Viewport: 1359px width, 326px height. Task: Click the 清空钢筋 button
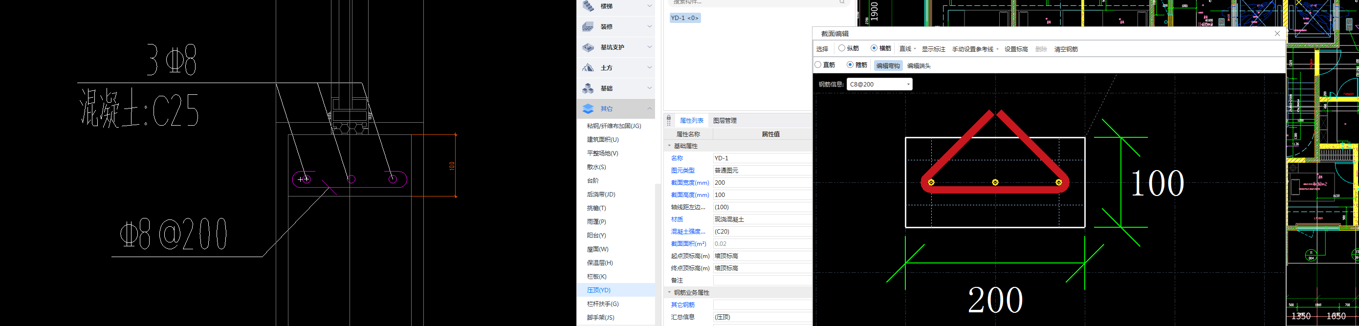point(1066,49)
